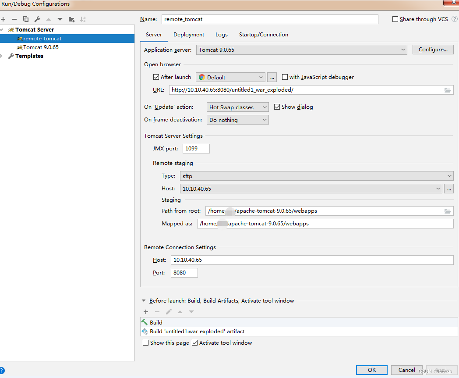Click Remote Connection Settings Host field
The image size is (459, 378).
pos(312,260)
